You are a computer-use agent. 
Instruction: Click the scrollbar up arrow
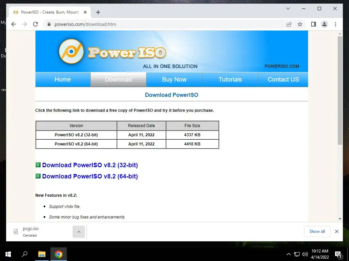340,34
